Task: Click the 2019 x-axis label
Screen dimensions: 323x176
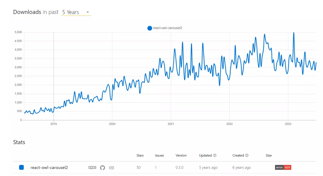Action: pyautogui.click(x=53, y=124)
